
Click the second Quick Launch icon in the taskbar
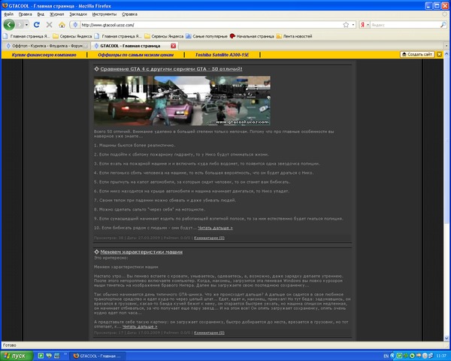pos(49,356)
